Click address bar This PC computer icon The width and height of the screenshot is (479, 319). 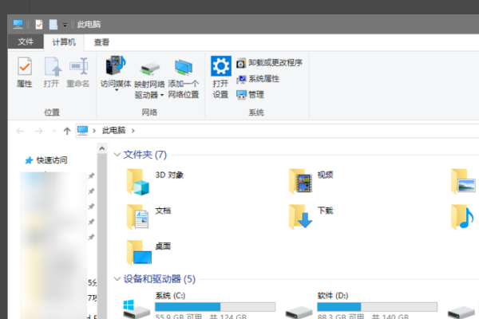point(82,131)
